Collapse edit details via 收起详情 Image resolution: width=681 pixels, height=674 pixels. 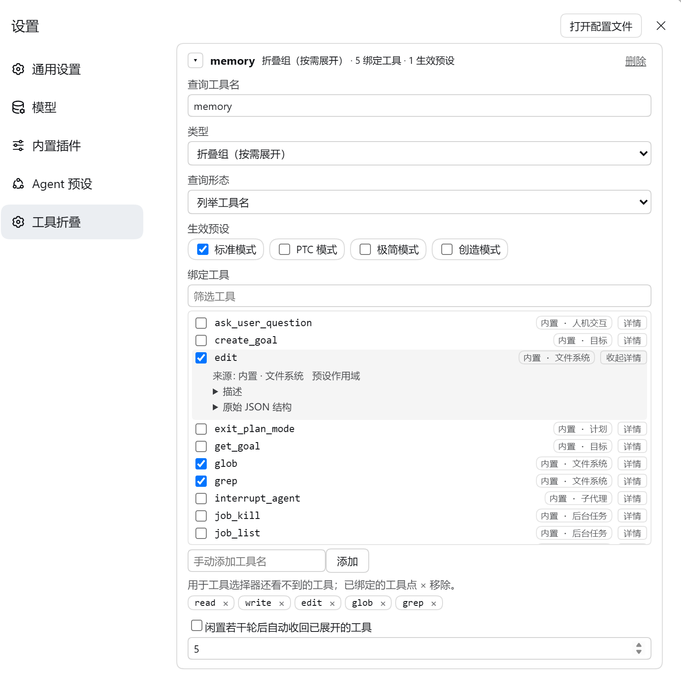[624, 358]
